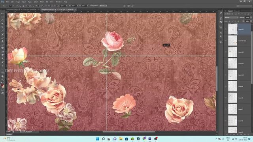253x142 pixels.
Task: Open the Filter menu
Action: coord(42,2)
